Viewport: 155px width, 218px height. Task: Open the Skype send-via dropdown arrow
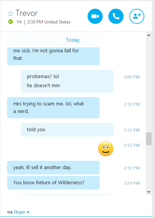[28, 212]
